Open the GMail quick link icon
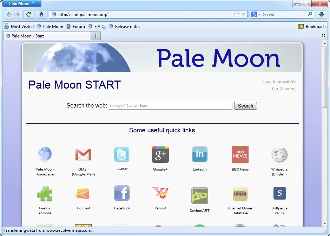 [x=83, y=154]
